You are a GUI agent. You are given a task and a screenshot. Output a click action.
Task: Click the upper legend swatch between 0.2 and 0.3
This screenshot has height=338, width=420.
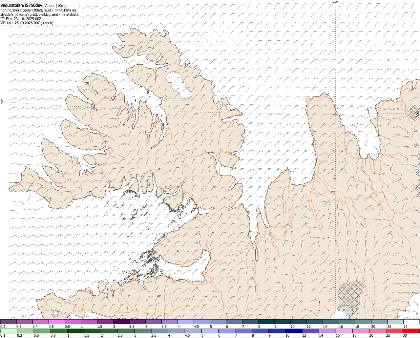click(9, 322)
